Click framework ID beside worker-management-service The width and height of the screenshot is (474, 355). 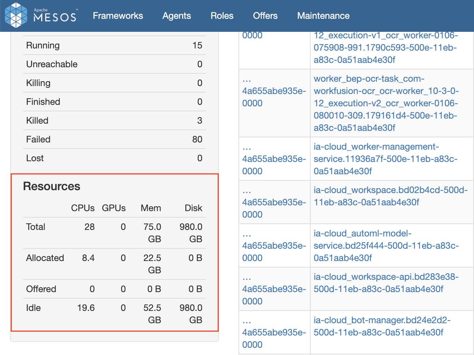pos(274,159)
